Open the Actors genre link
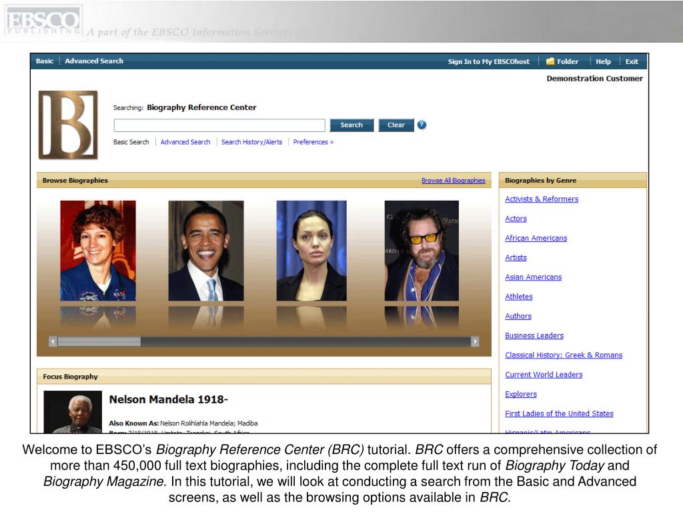The image size is (683, 512). pyautogui.click(x=516, y=219)
